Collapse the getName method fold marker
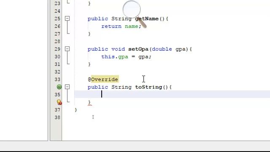 pos(67,19)
